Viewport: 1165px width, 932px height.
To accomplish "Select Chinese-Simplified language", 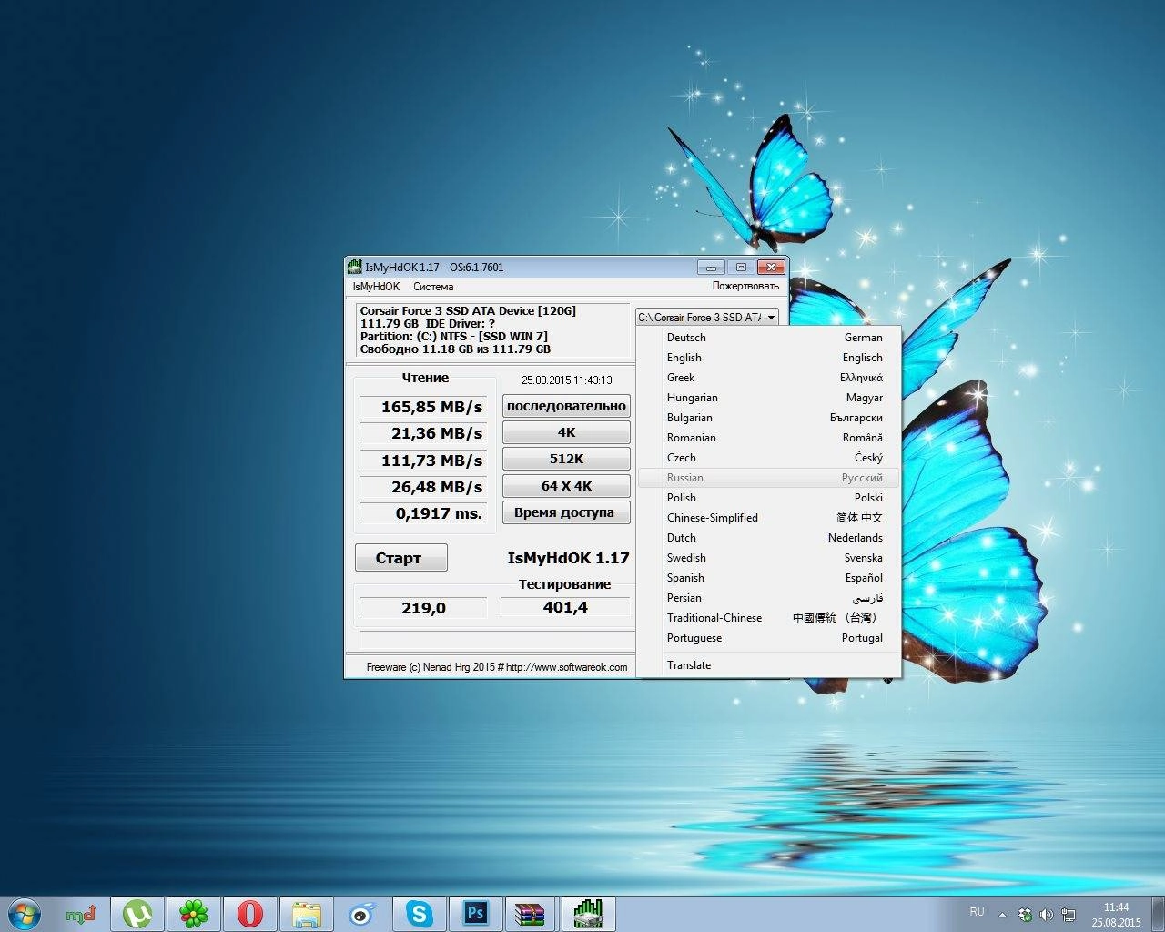I will click(768, 518).
